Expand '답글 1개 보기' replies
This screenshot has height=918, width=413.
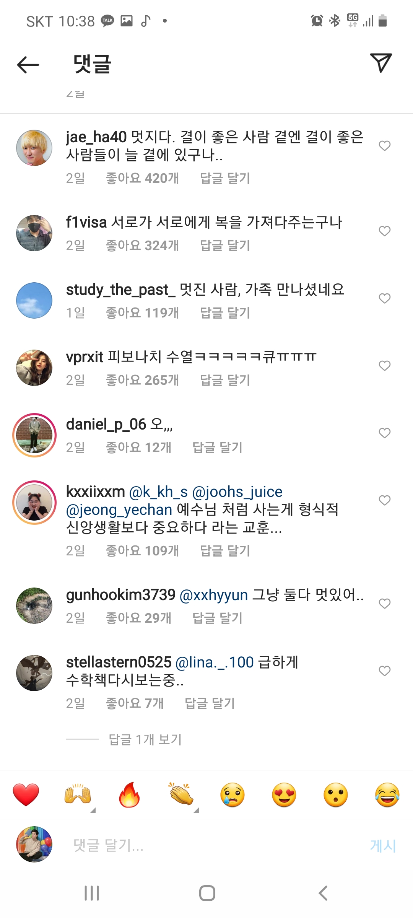(145, 739)
